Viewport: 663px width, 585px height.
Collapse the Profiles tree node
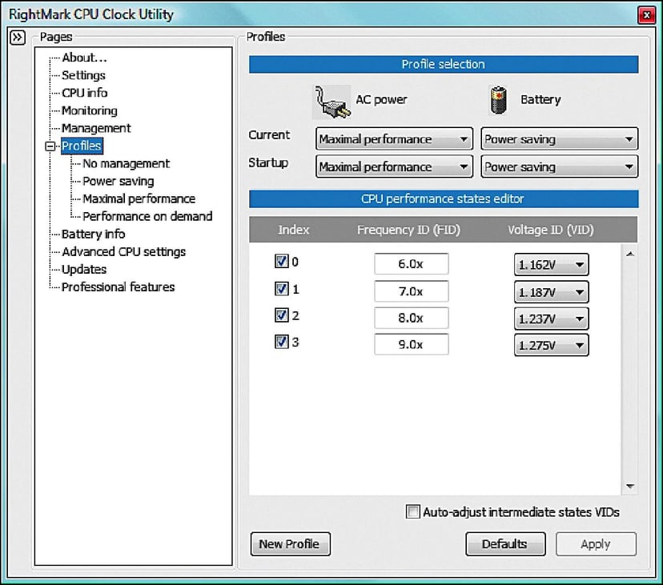coord(52,146)
